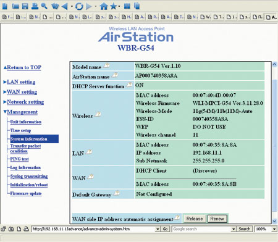Expand the LAN setting menu section

21,82
